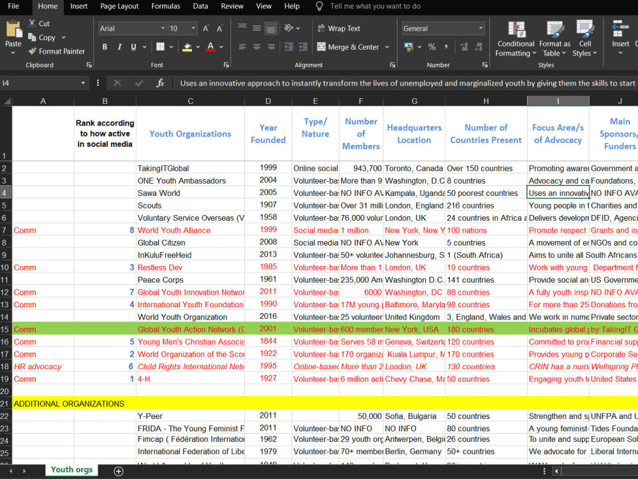Expand the General number format dropdown
638x479 pixels.
pyautogui.click(x=480, y=28)
